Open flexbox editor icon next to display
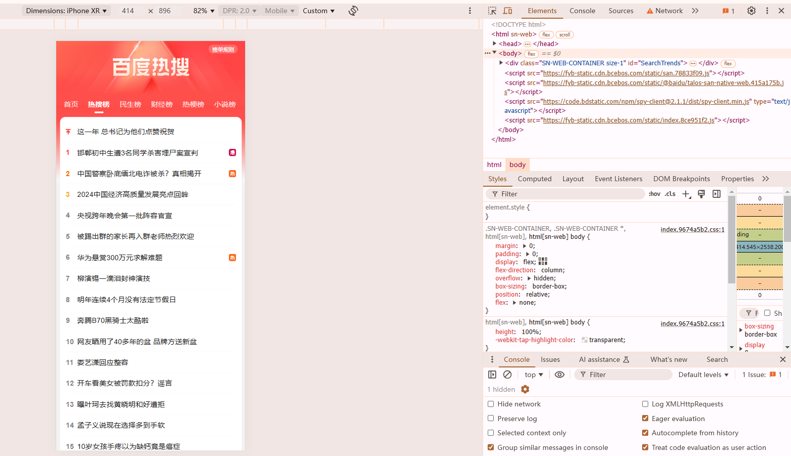The image size is (791, 456). click(x=543, y=262)
